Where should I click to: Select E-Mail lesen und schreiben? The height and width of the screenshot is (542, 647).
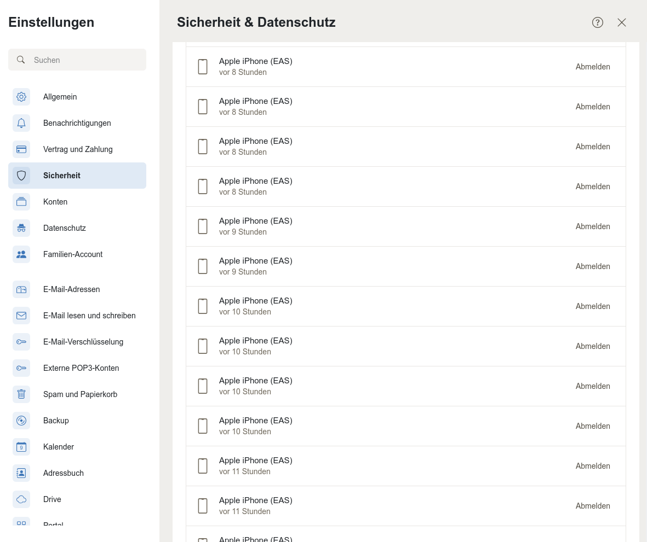coord(89,316)
